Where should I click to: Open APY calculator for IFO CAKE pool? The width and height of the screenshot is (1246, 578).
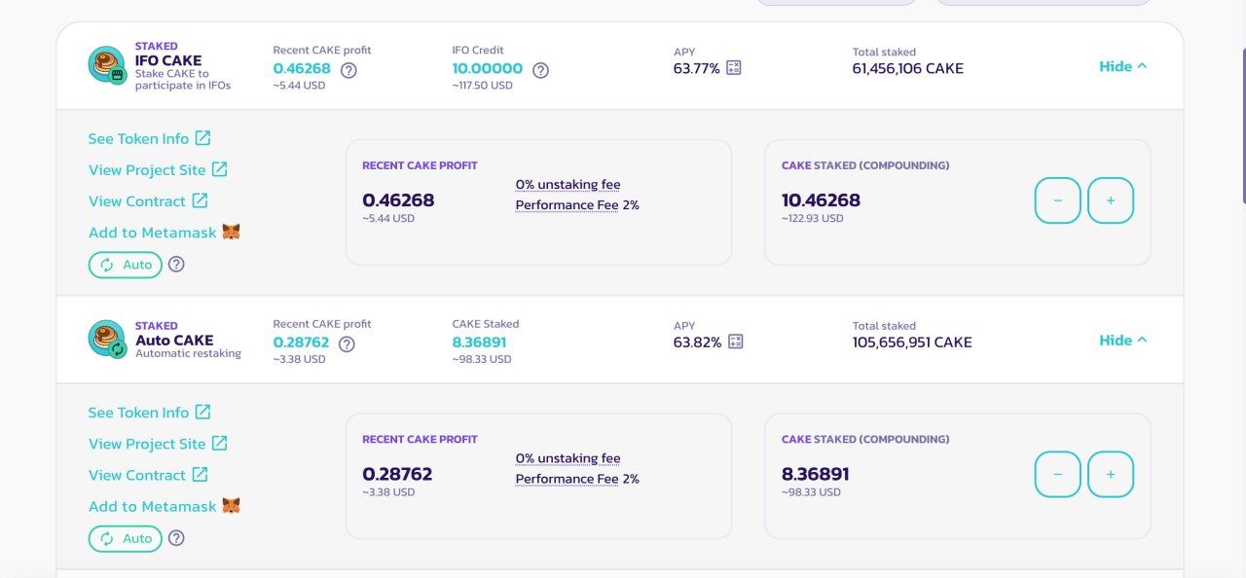[734, 67]
